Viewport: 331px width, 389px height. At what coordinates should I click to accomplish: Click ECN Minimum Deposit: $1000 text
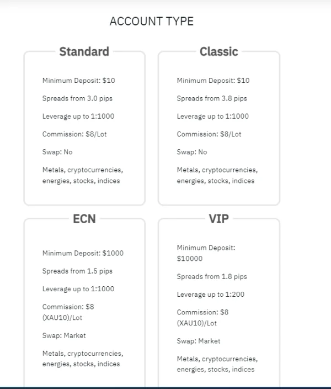tap(83, 254)
